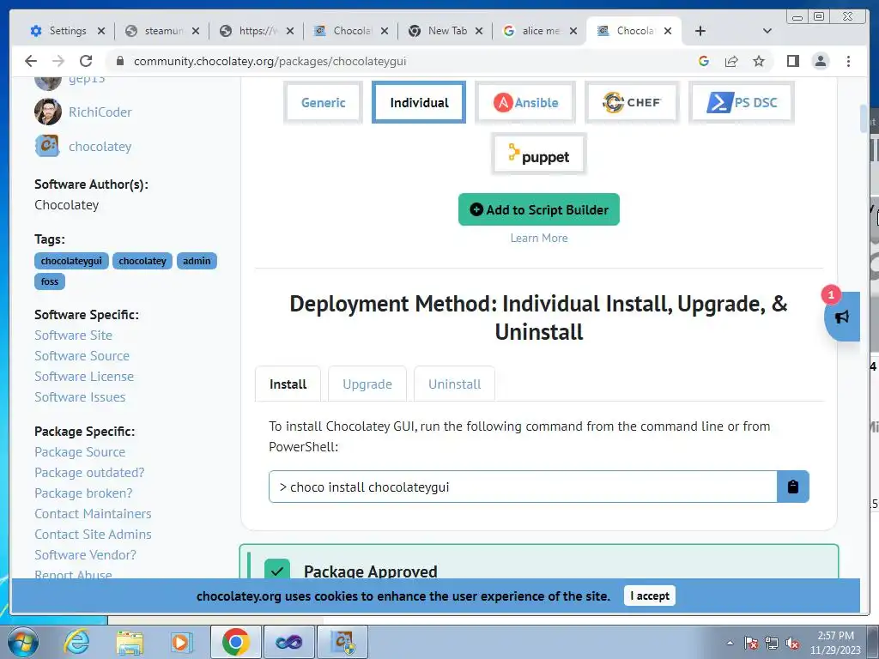
Task: Open the Software Source link
Action: (82, 356)
